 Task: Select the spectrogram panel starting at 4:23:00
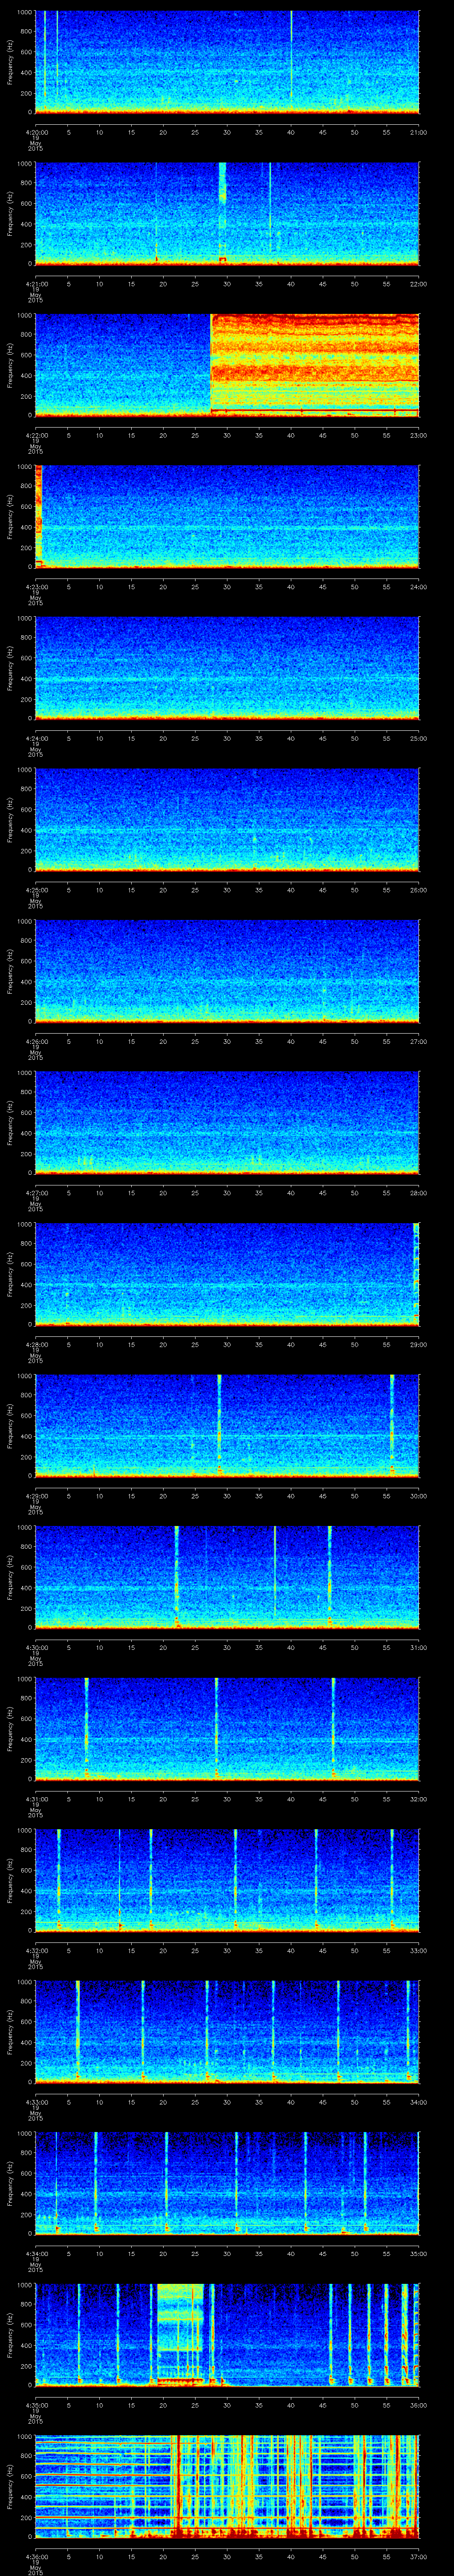tap(227, 516)
